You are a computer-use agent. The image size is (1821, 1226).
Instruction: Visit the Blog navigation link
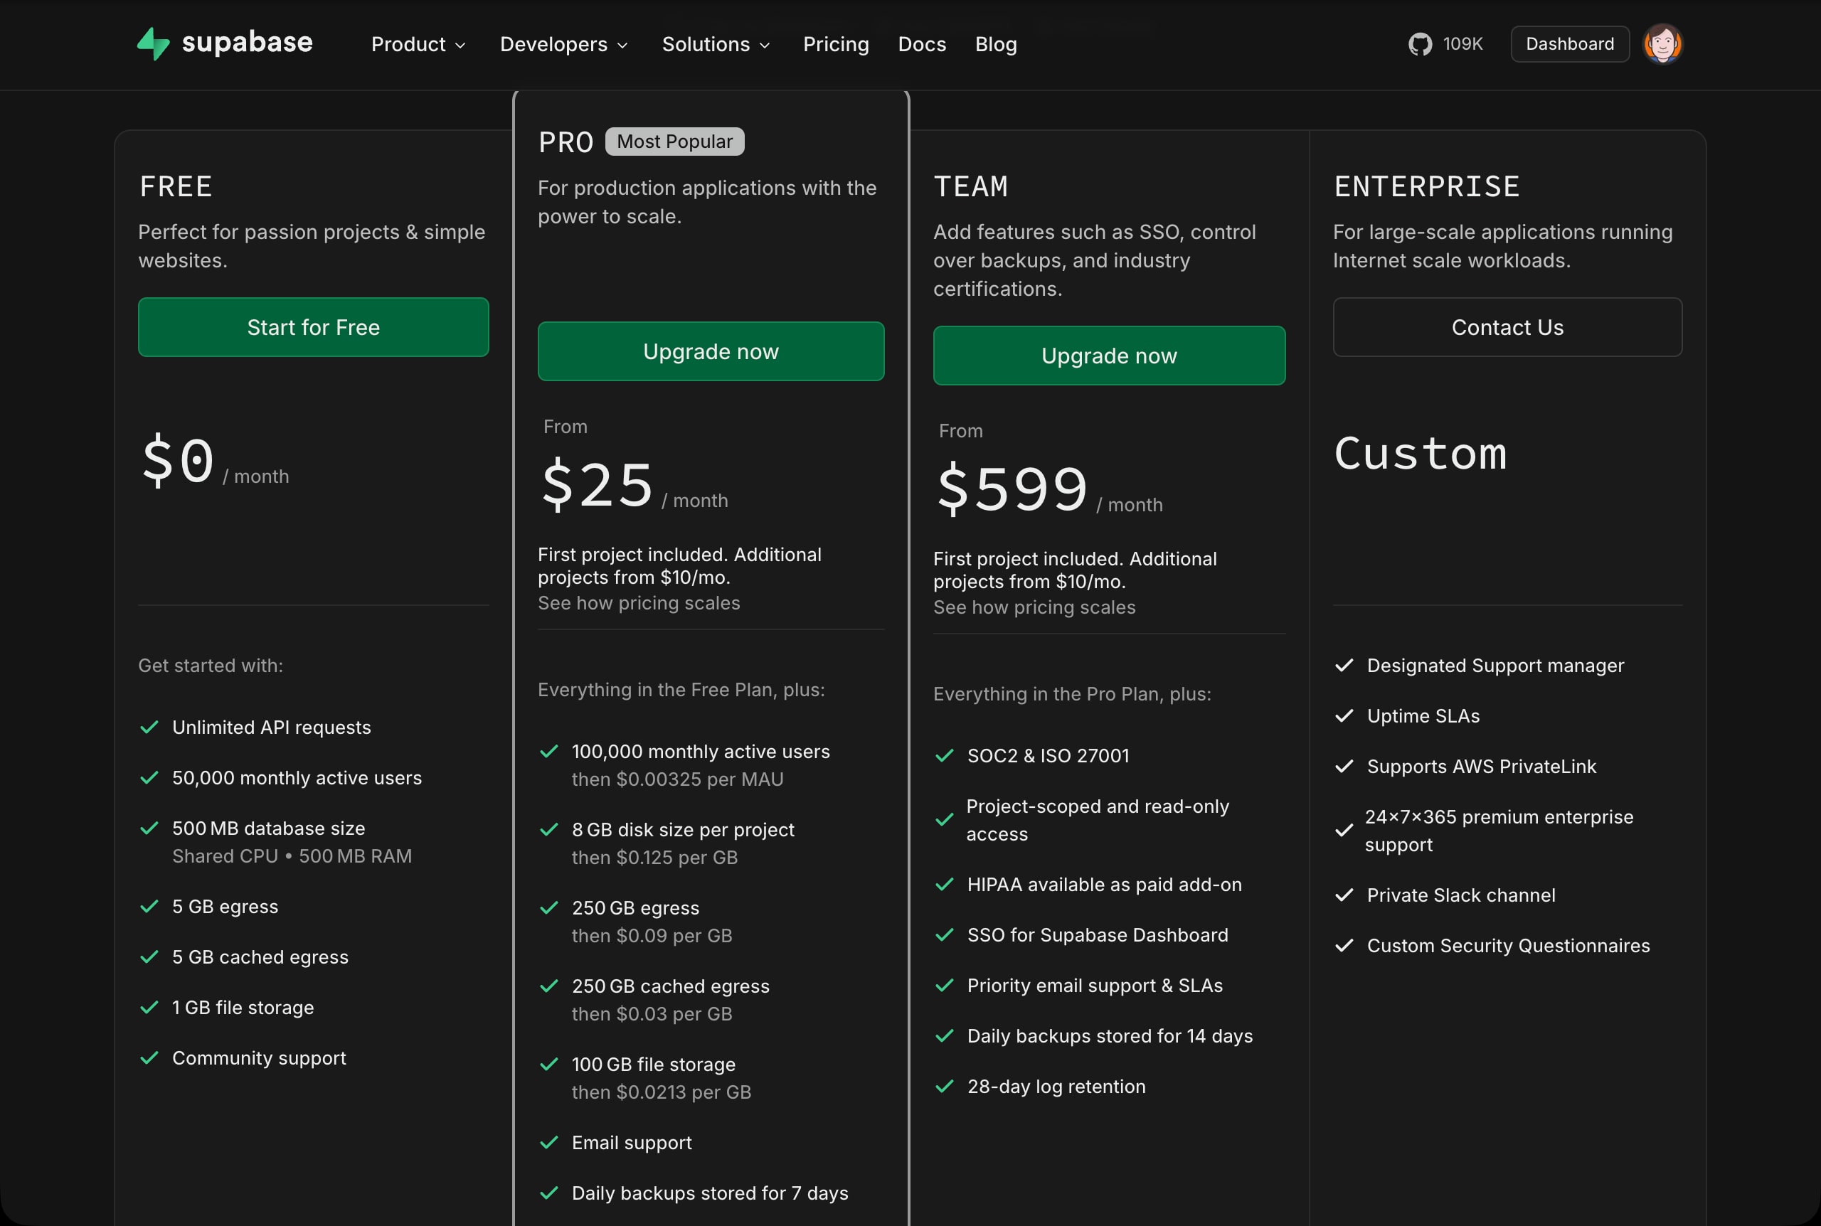point(996,45)
